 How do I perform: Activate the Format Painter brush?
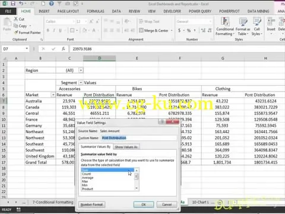16,32
